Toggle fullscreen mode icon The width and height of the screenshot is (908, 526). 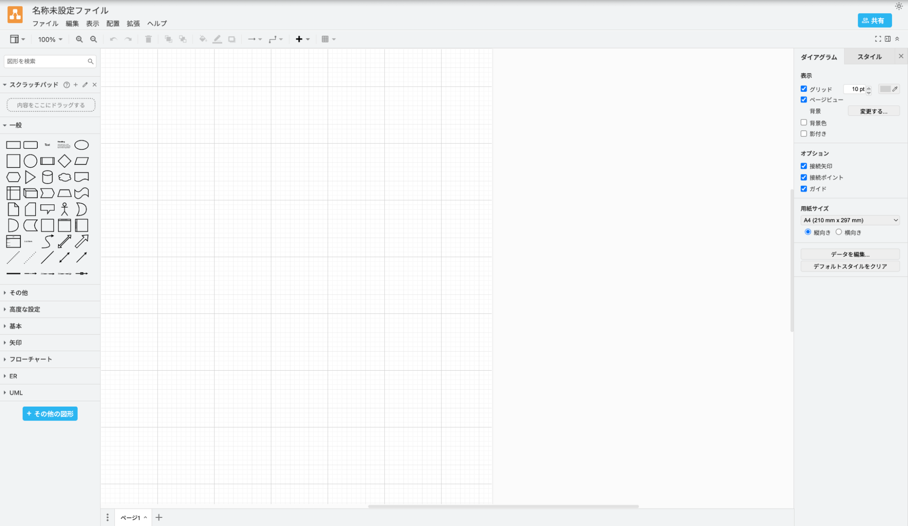[878, 39]
